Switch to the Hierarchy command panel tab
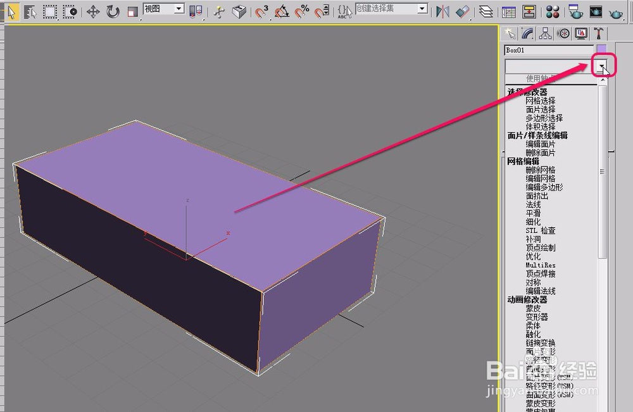 [546, 34]
